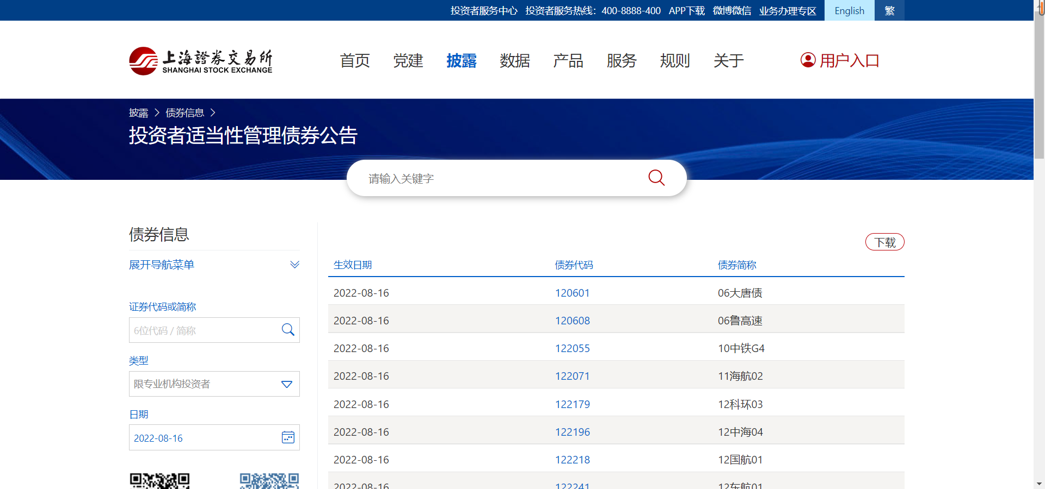Open bond code 120601 link

pyautogui.click(x=572, y=293)
